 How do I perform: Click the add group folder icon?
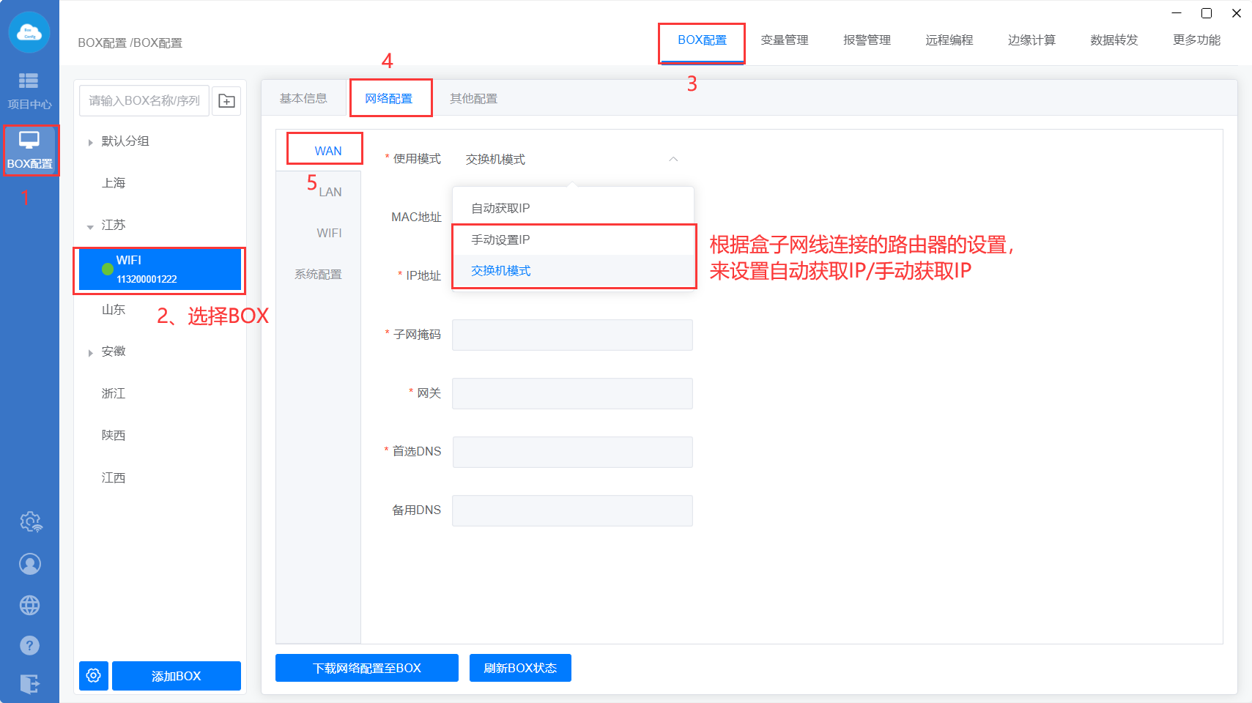pyautogui.click(x=227, y=101)
